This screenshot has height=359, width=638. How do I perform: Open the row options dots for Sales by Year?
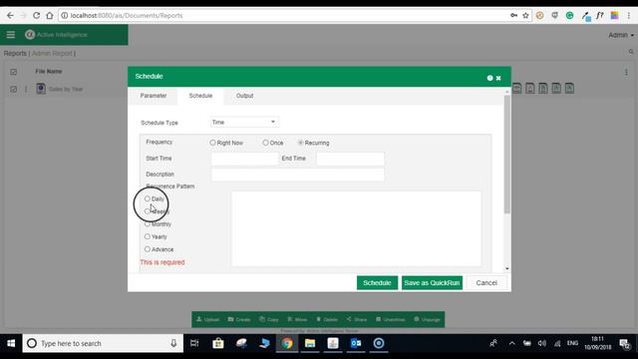pos(26,89)
